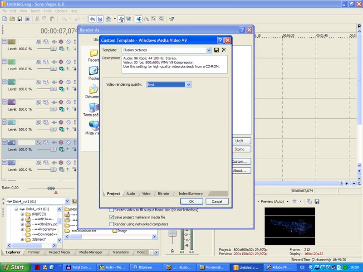This screenshot has height=272, width=363.
Task: Click the New project toolbar icon
Action: coord(5,19)
